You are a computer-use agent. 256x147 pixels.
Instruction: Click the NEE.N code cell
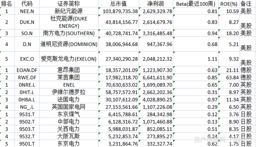coord(27,11)
